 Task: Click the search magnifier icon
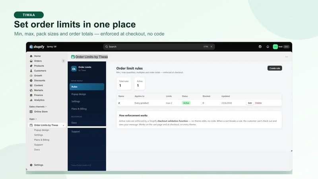(107, 47)
